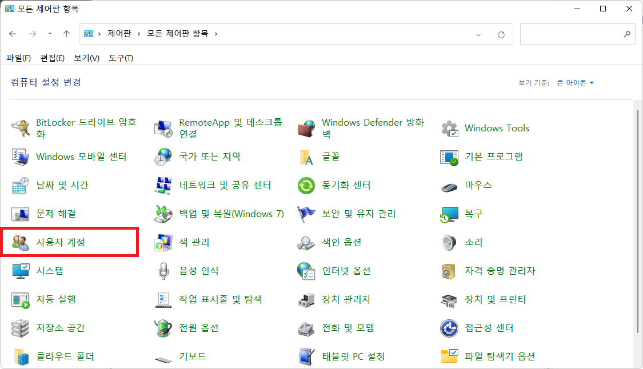Click the Windows Defender 방화벽 brick wall icon
643x369 pixels.
[306, 129]
